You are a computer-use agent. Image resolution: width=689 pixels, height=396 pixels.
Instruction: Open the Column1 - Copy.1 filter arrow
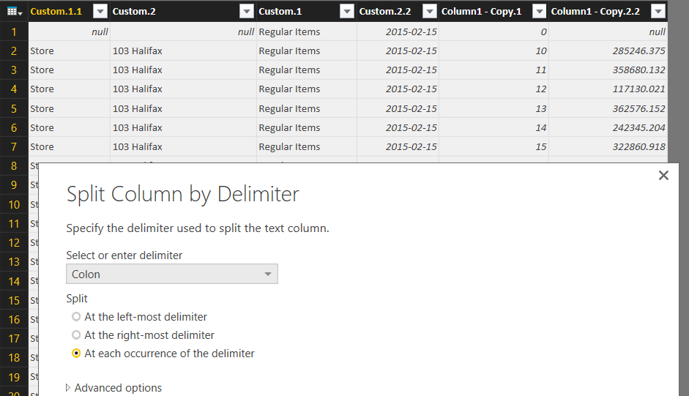tap(539, 11)
